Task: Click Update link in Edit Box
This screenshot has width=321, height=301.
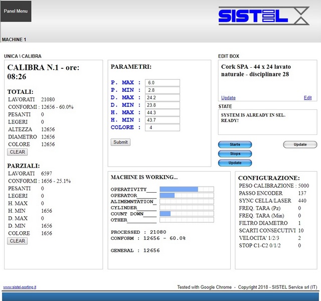Action: [x=228, y=98]
